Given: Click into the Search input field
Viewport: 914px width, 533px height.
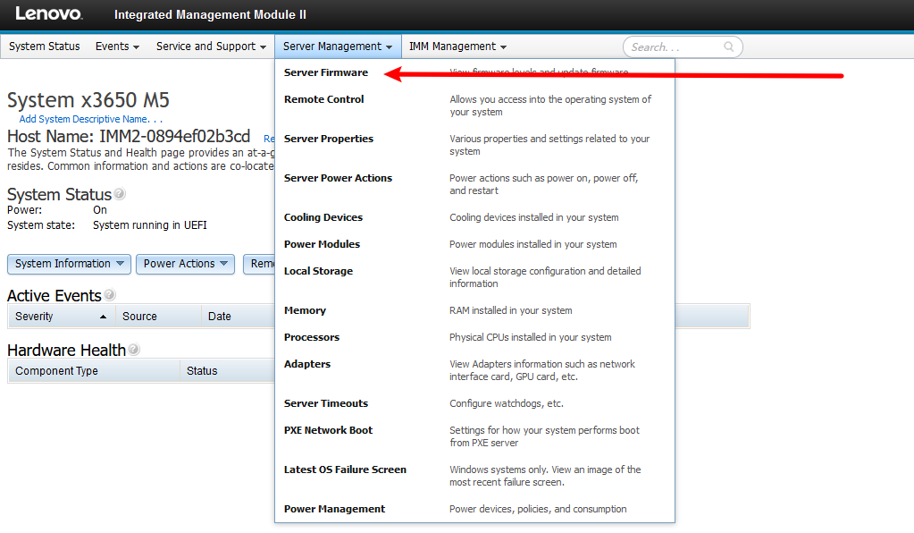Looking at the screenshot, I should (675, 47).
